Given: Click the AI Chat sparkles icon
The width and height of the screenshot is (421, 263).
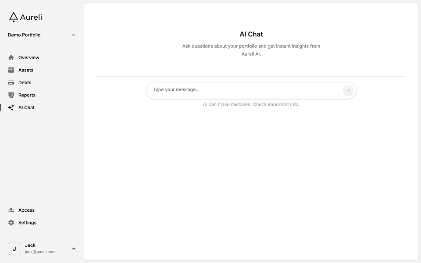Looking at the screenshot, I should (x=11, y=108).
